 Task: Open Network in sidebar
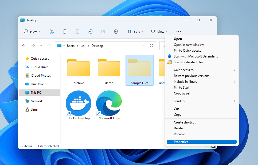[39, 101]
